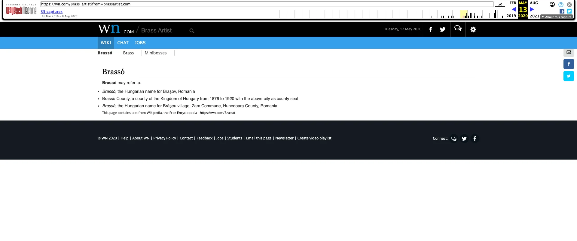Go to previous capture with left arrow
The width and height of the screenshot is (577, 241).
click(514, 9)
